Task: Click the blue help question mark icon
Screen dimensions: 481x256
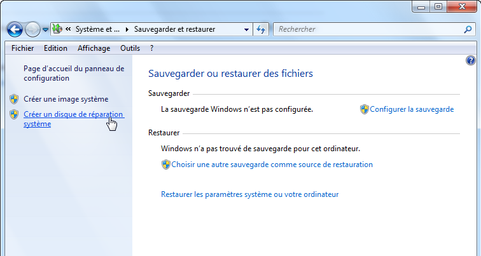Action: tap(471, 60)
